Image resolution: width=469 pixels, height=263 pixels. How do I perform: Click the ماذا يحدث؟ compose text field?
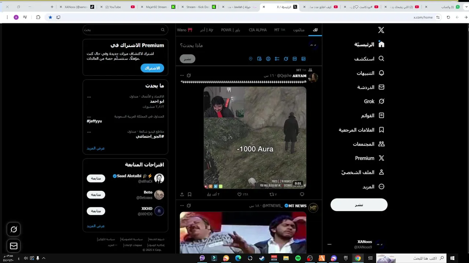tap(242, 45)
